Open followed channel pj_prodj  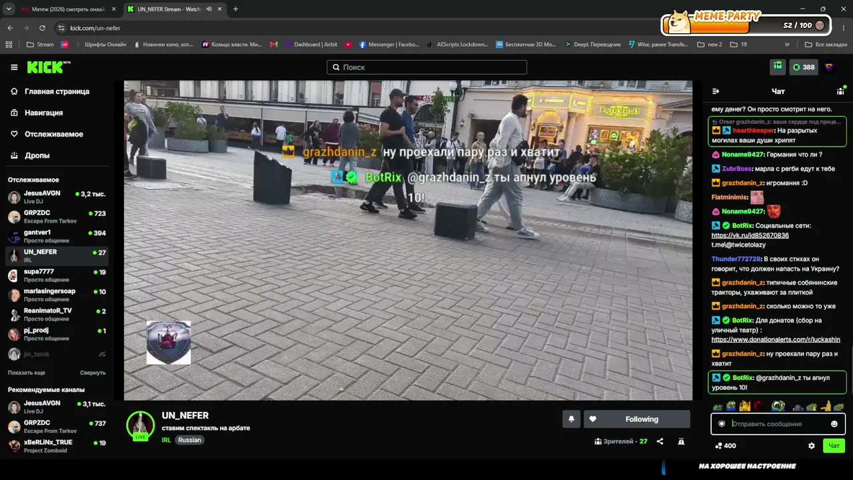click(57, 334)
